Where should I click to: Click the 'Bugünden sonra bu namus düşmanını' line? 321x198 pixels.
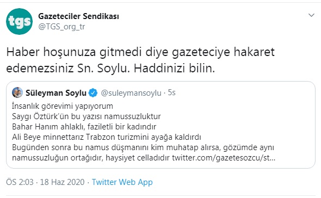[143, 147]
